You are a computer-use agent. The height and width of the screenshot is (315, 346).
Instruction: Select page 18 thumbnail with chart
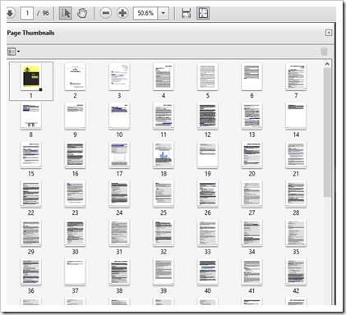[164, 155]
